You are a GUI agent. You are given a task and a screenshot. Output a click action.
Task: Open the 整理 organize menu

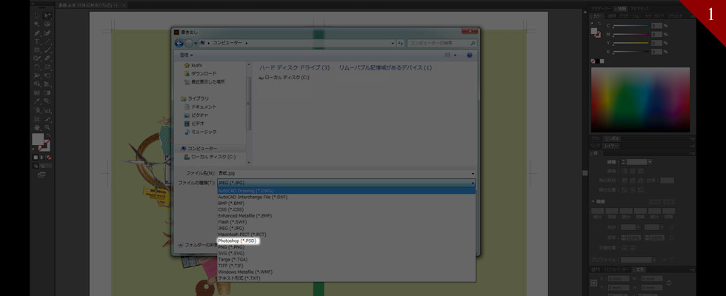(186, 55)
